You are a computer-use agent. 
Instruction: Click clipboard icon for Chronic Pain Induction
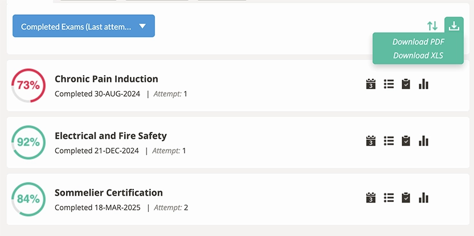[x=406, y=84]
